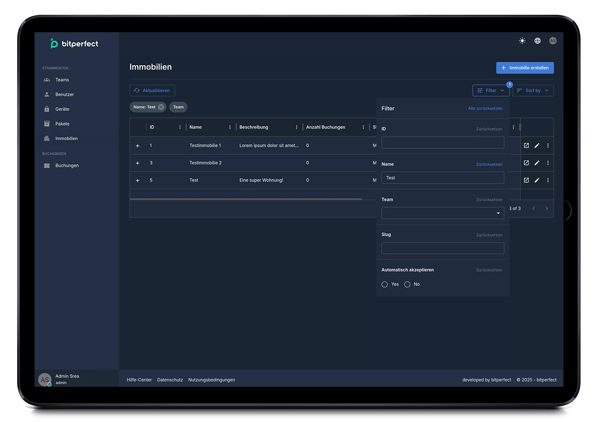Click the AS avatar in top bar
Screen dimensions: 598x422
click(x=552, y=41)
